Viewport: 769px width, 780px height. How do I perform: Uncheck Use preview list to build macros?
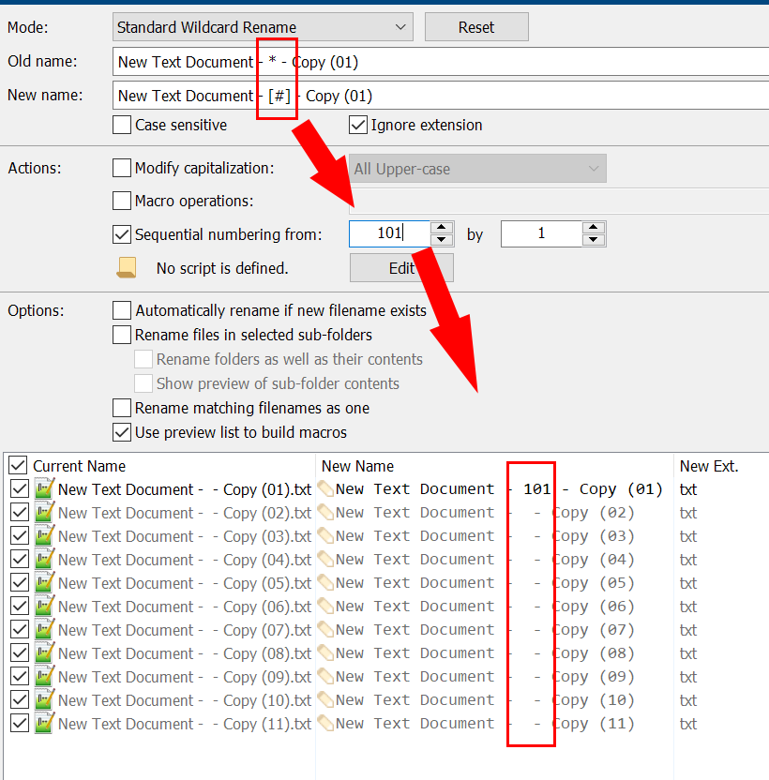point(122,432)
